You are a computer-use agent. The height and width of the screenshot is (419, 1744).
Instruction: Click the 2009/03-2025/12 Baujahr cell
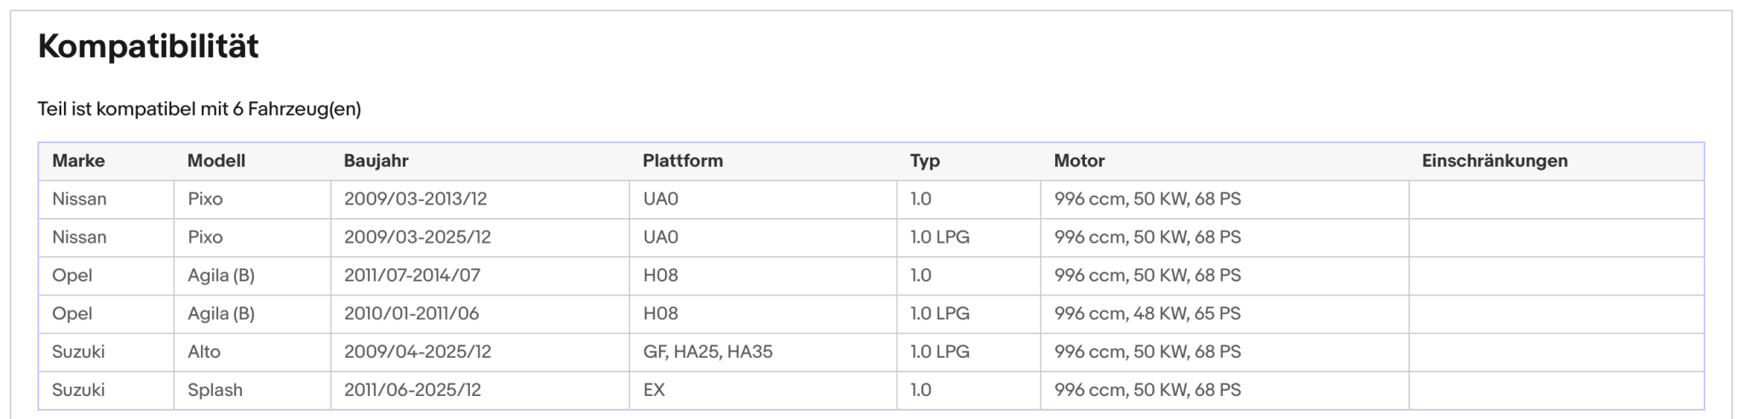click(479, 237)
